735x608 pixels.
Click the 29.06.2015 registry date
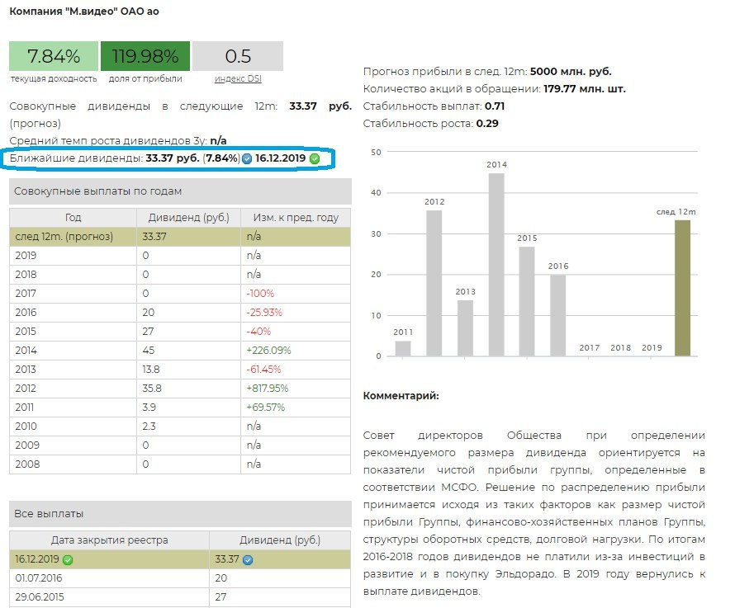[x=40, y=597]
